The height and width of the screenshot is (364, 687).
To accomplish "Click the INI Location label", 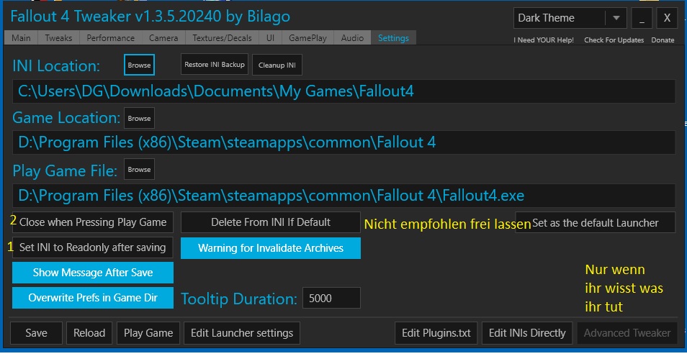I will click(56, 66).
